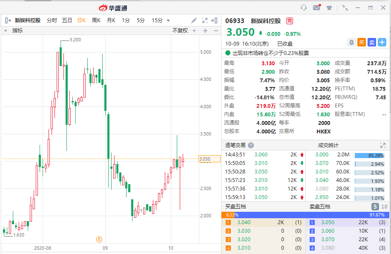Click the orange 买 buy button

[361, 43]
